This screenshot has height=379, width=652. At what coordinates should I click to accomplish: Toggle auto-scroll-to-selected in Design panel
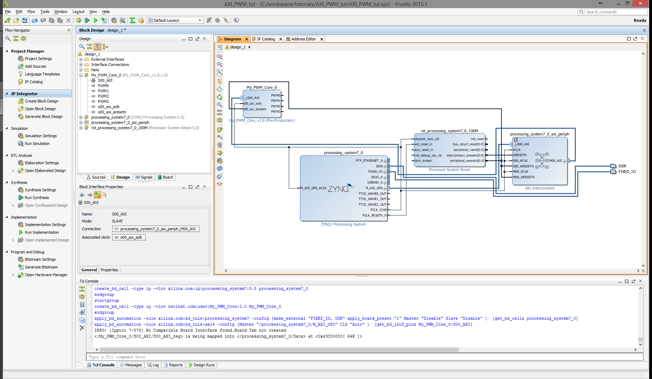tap(98, 46)
